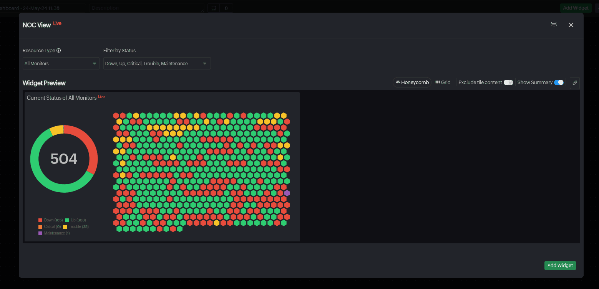This screenshot has width=599, height=289.
Task: Turn off the Show Summary switch
Action: 559,83
